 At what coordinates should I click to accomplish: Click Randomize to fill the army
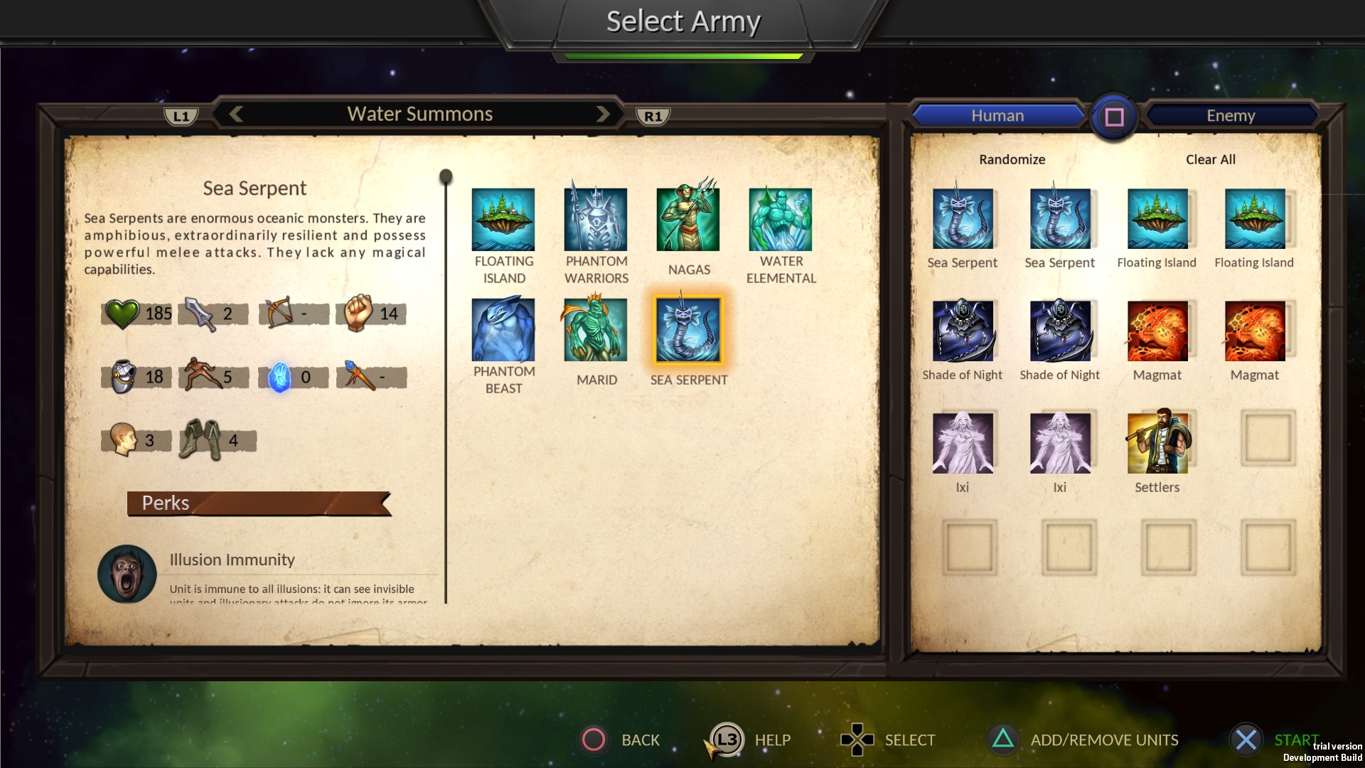pyautogui.click(x=1012, y=159)
